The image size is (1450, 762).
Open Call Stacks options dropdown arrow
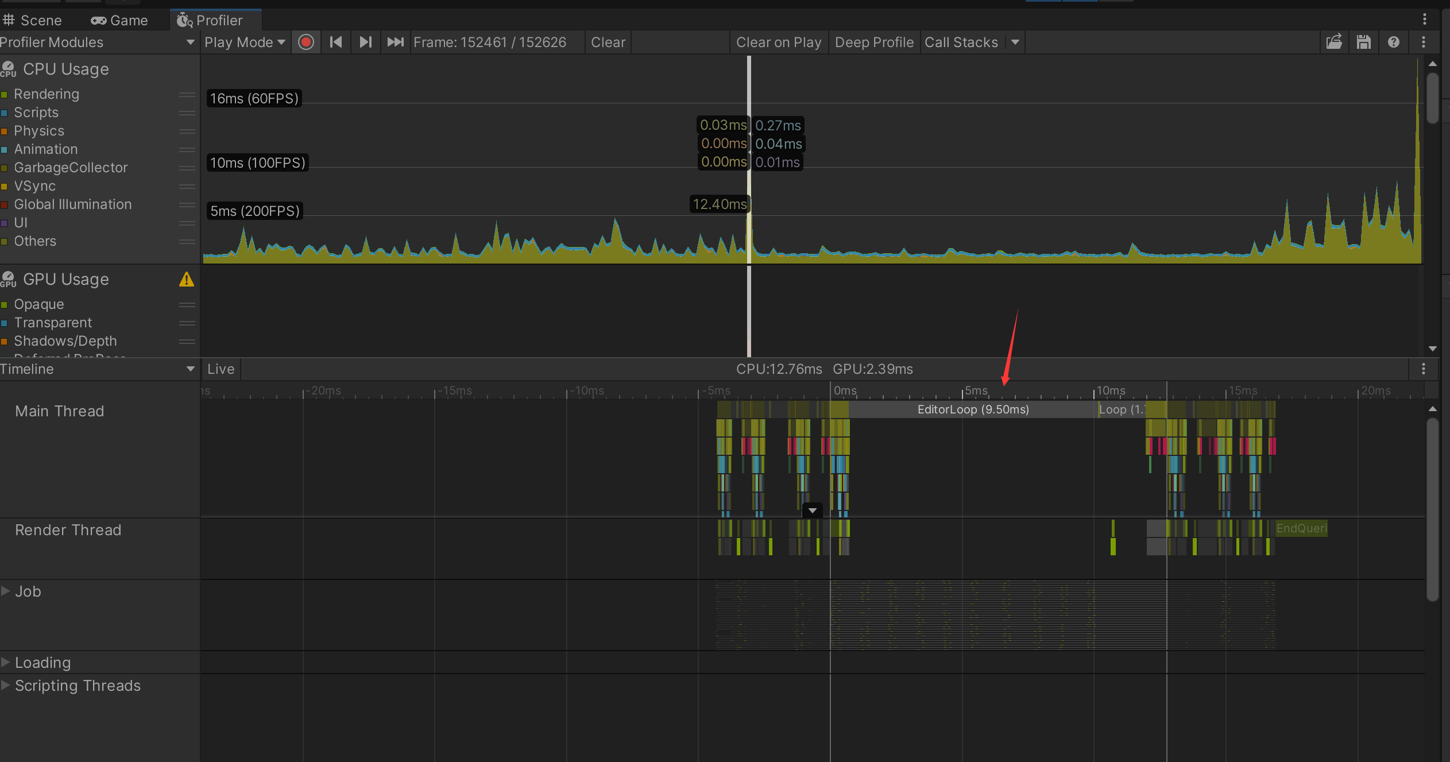(1015, 42)
